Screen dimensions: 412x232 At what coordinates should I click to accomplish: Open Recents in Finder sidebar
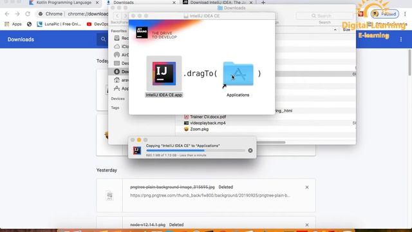pyautogui.click(x=121, y=38)
